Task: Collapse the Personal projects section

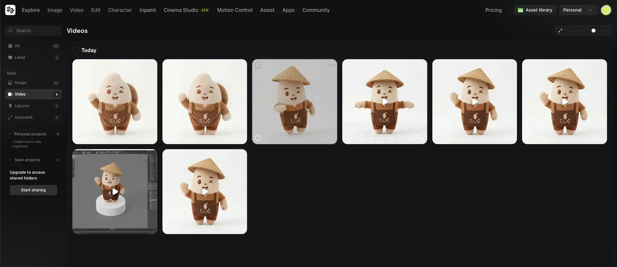Action: 10,134
